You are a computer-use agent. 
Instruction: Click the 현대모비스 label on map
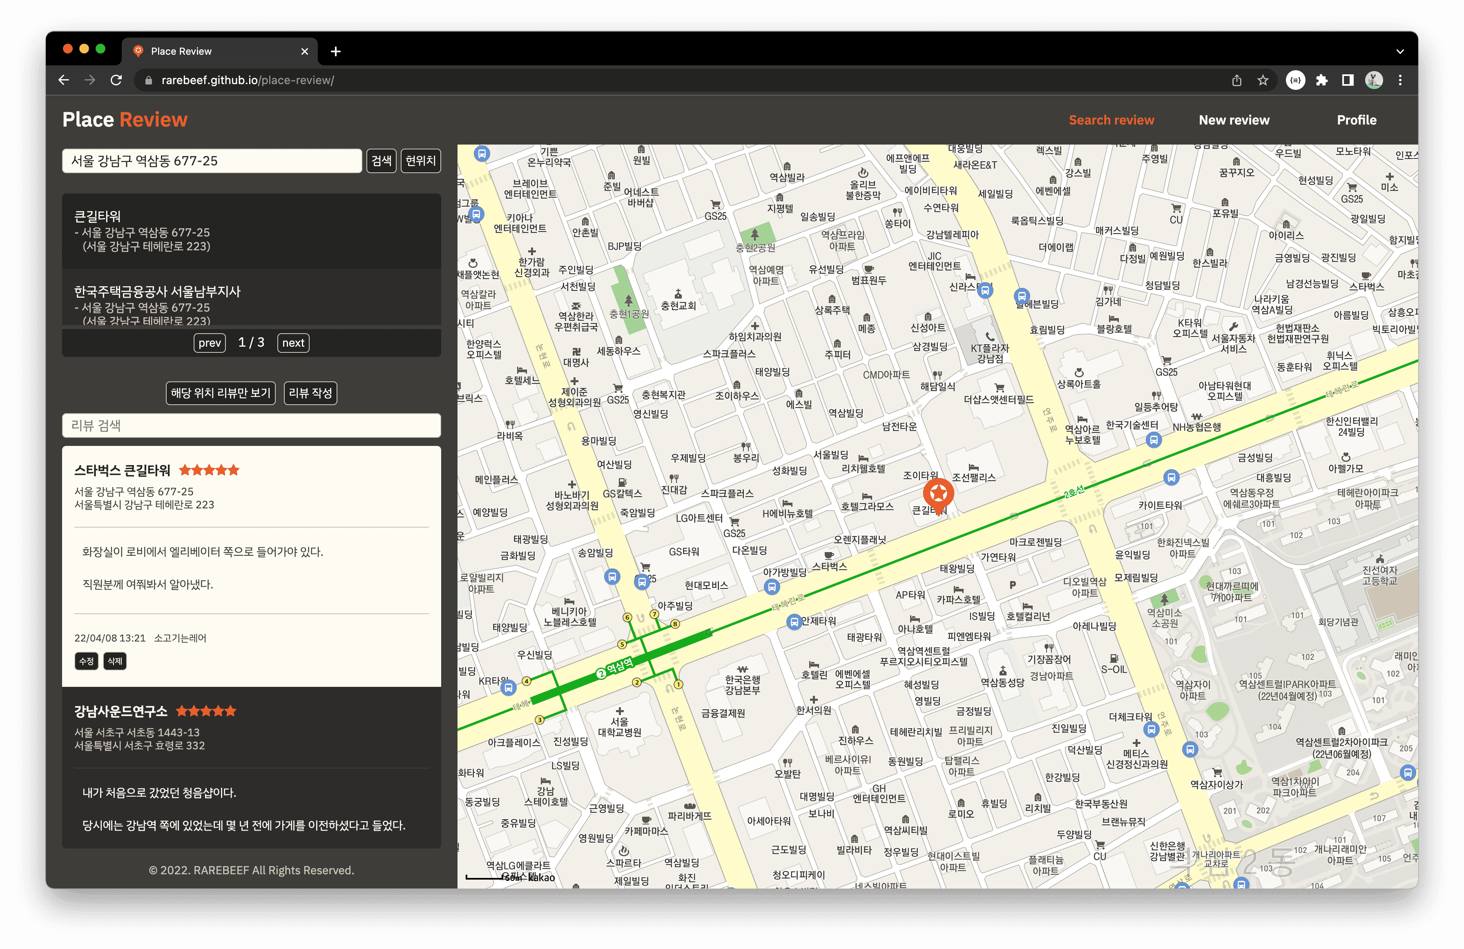705,585
